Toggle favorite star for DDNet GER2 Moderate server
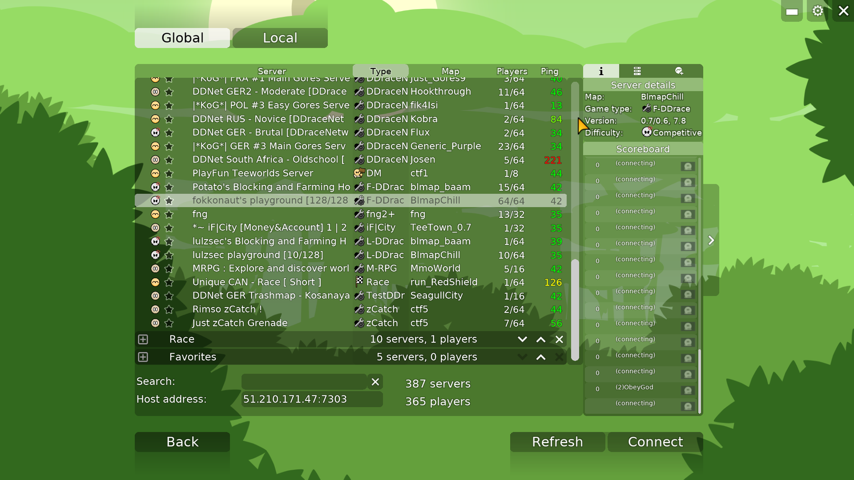854x480 pixels. pyautogui.click(x=169, y=92)
